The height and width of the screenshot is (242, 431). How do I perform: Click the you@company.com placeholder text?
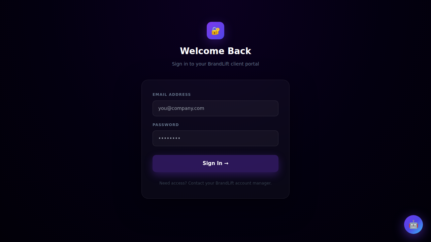pyautogui.click(x=181, y=108)
